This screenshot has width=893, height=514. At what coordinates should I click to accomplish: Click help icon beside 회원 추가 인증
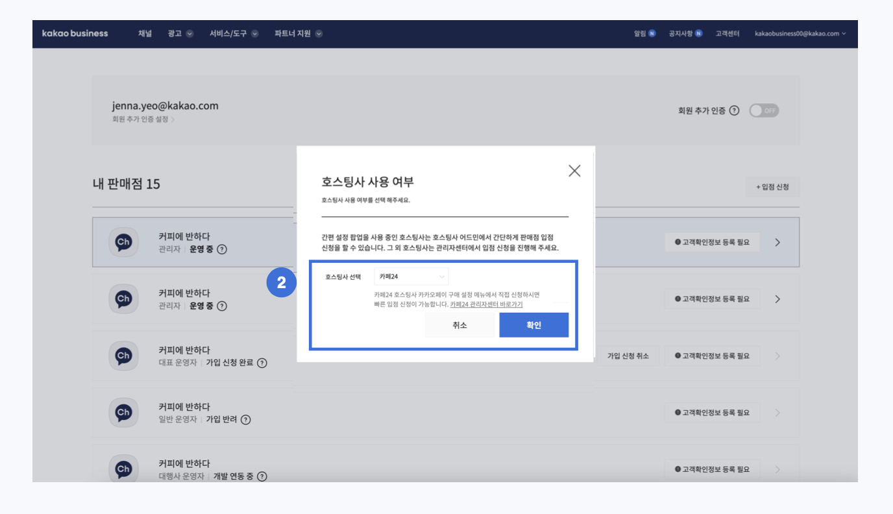[734, 110]
